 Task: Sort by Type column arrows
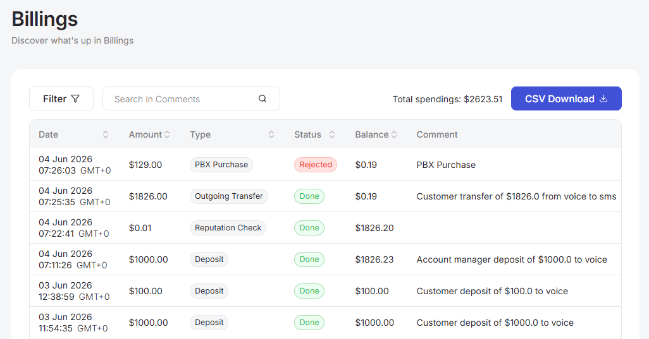click(271, 134)
